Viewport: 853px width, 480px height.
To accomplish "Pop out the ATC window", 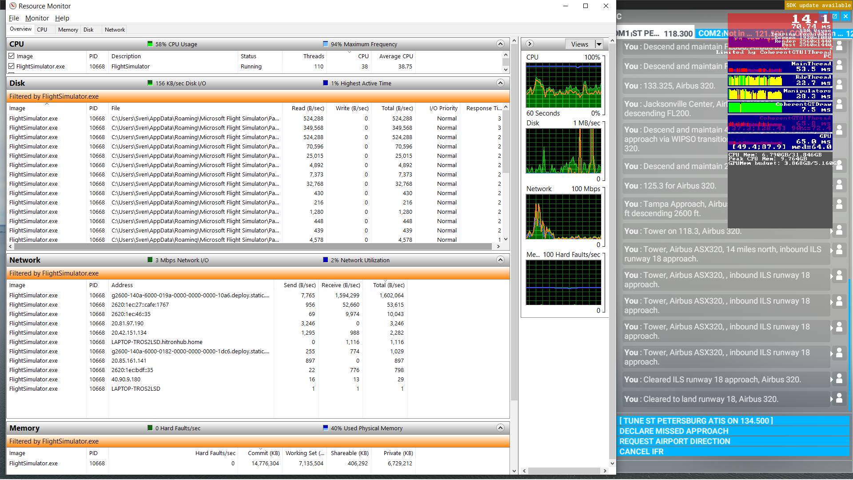I will [x=835, y=16].
